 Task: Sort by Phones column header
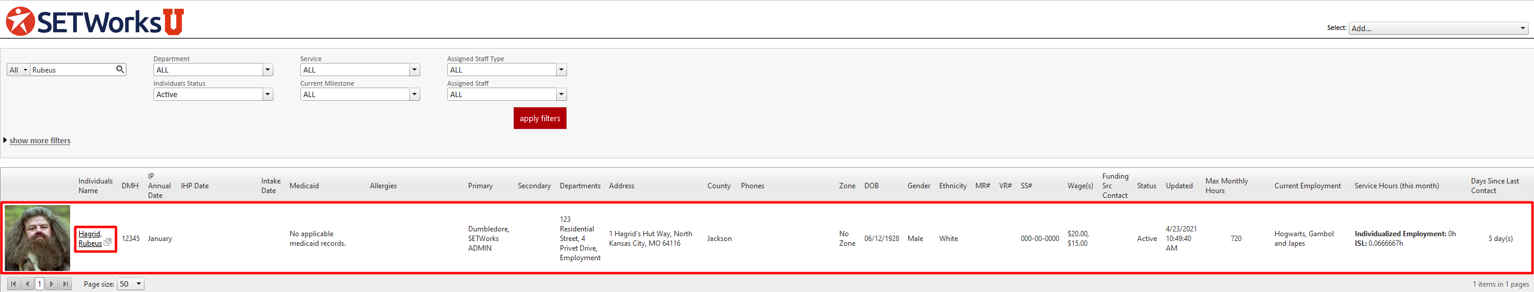[752, 186]
